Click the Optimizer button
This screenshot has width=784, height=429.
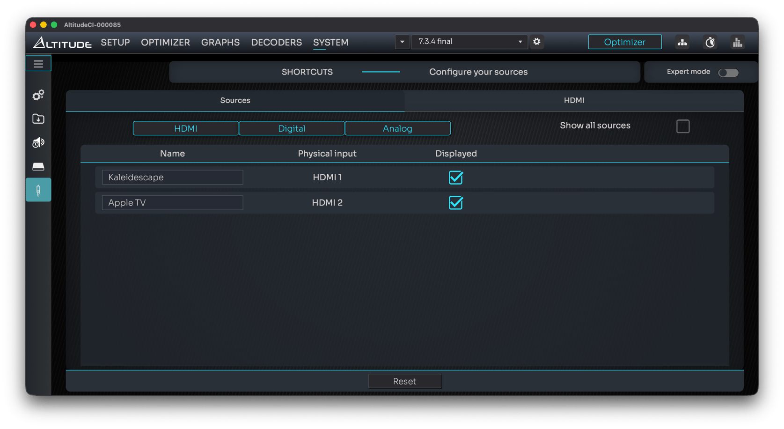pyautogui.click(x=625, y=42)
